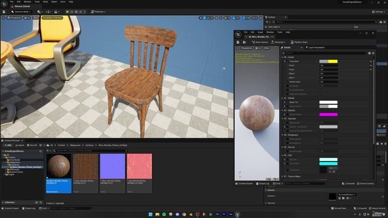Toggle checkbox beside gray Specular swatch
The height and width of the screenshot is (218, 388).
pyautogui.click(x=287, y=127)
